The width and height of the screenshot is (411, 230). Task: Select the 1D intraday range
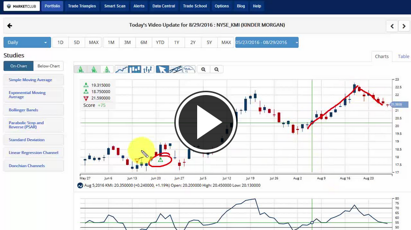point(60,42)
